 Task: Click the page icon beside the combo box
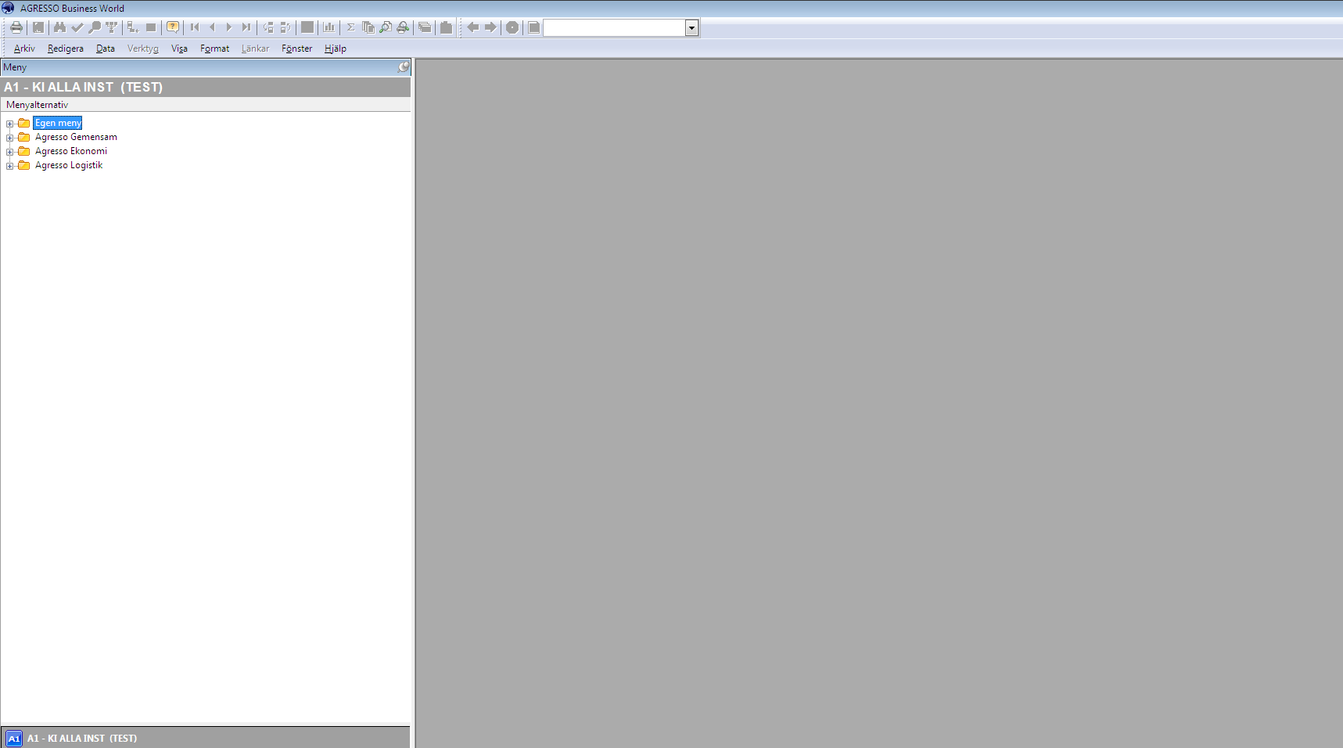pyautogui.click(x=534, y=27)
